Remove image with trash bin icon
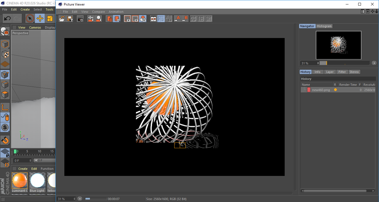Screen dimensions: 379x202 (109, 19)
